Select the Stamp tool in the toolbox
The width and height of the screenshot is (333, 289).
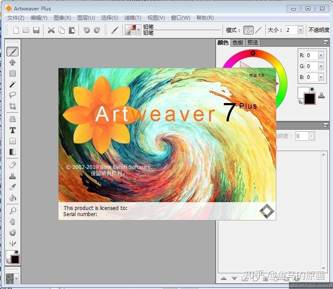[13, 176]
